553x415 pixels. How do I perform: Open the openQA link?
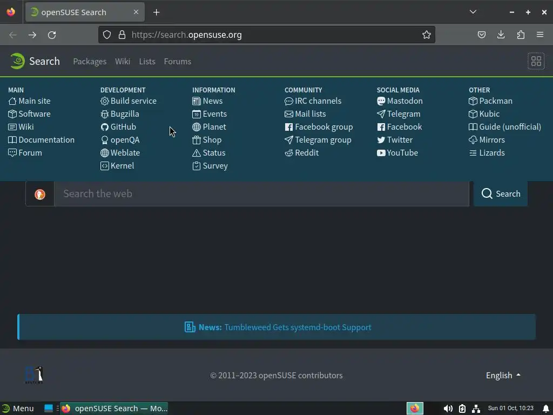(x=120, y=140)
